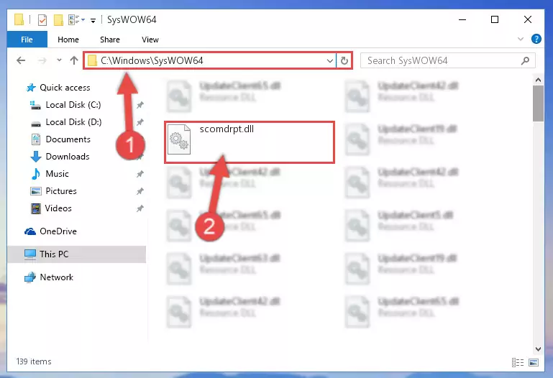Click the Quick access star icon
The width and height of the screenshot is (553, 378).
pos(31,88)
